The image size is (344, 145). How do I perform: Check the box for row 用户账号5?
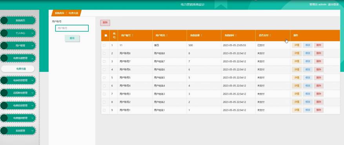(x=104, y=78)
